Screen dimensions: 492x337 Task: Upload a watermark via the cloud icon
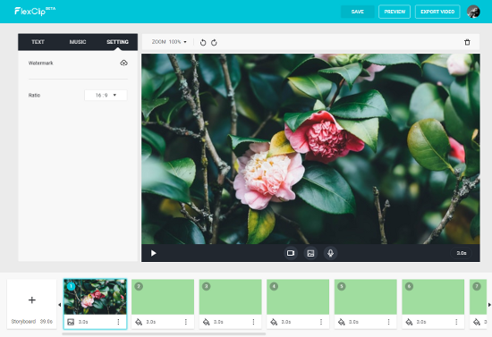point(124,63)
